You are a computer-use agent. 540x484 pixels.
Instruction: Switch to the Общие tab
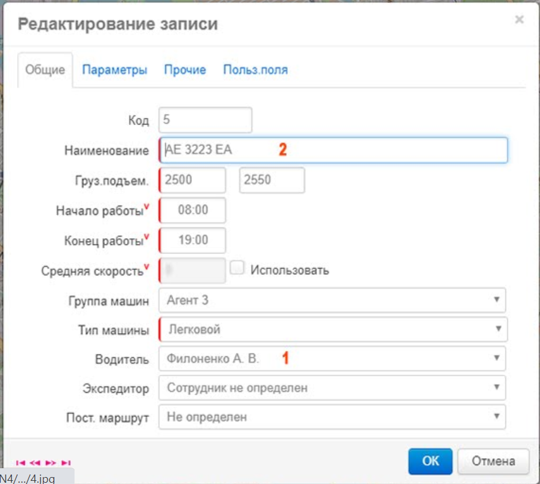coord(45,70)
